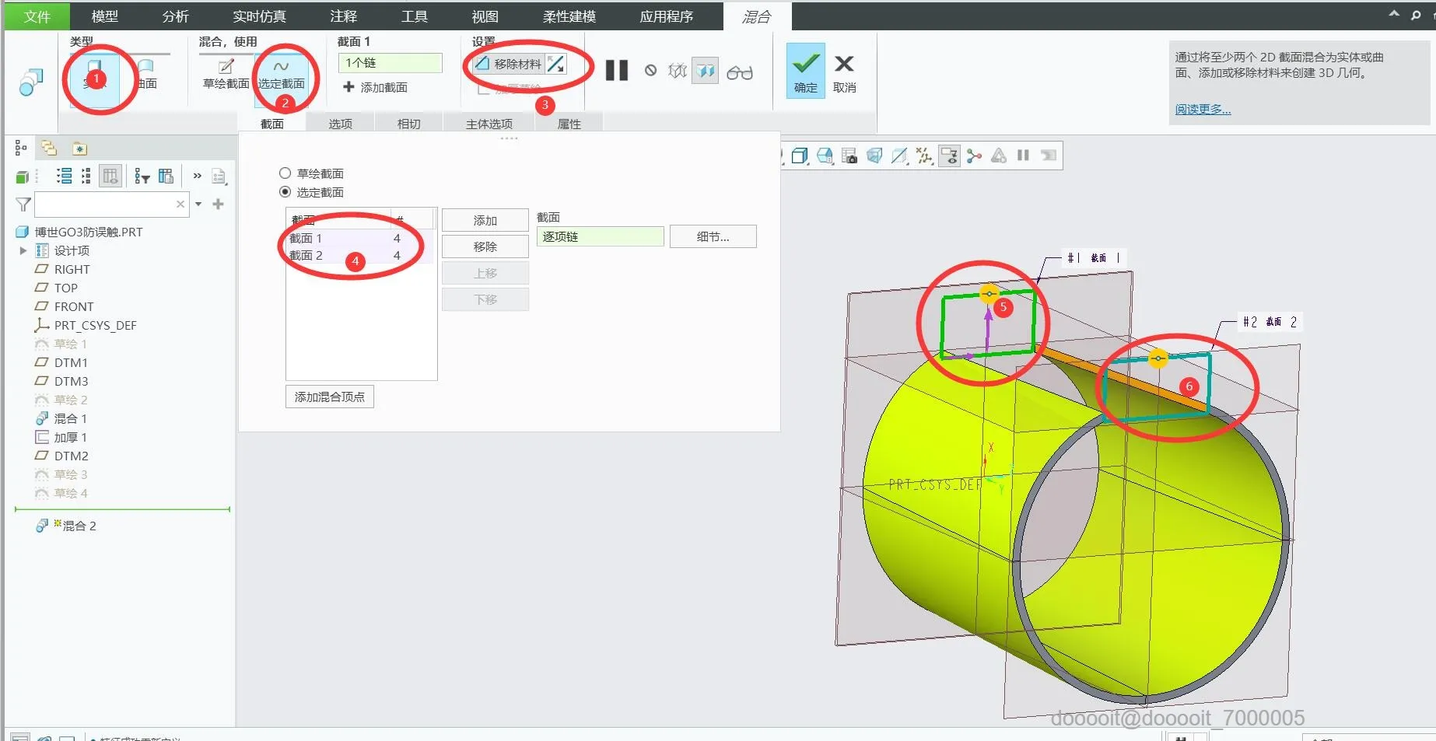The image size is (1436, 741).
Task: Pause the feature with the pause icon
Action: tap(617, 71)
